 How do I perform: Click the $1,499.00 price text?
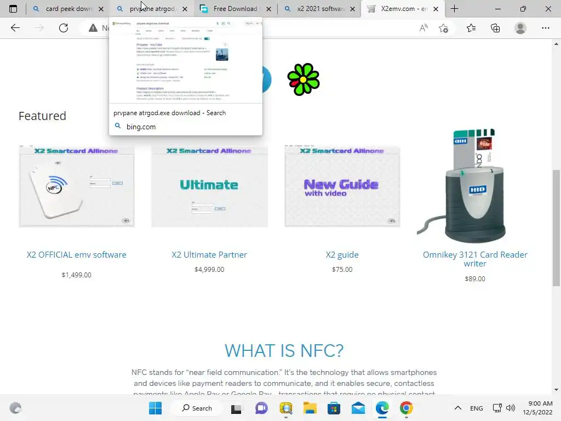click(76, 275)
